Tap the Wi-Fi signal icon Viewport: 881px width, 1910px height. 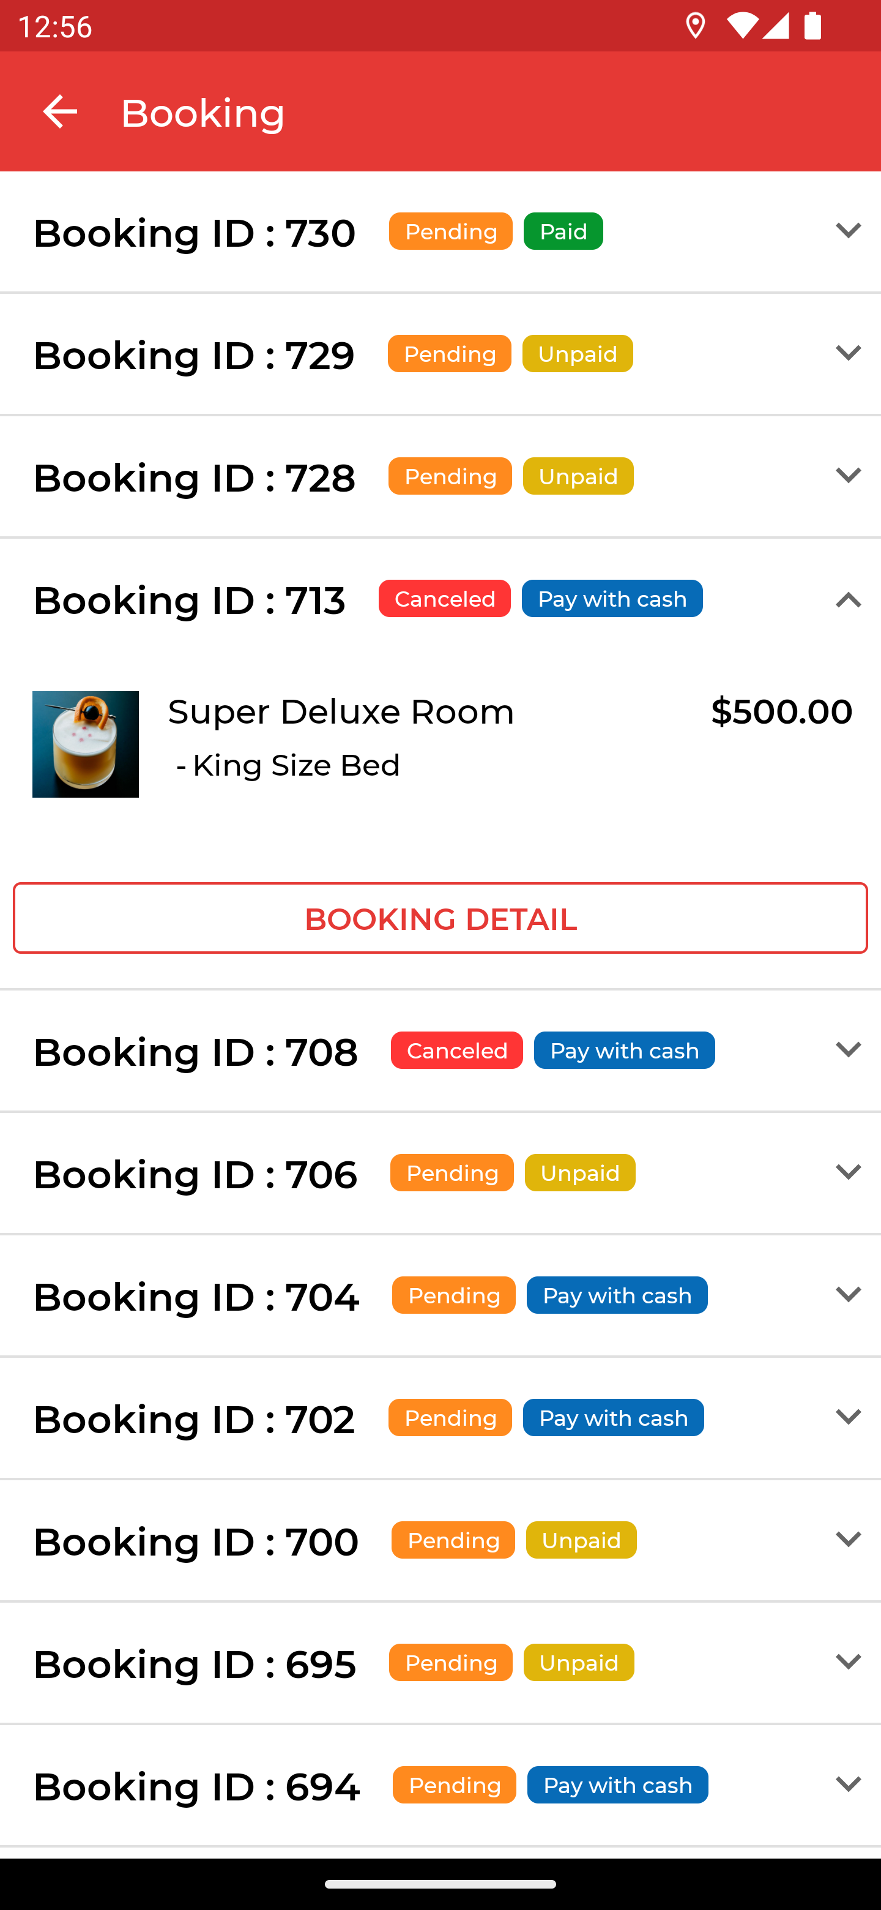[x=740, y=27]
